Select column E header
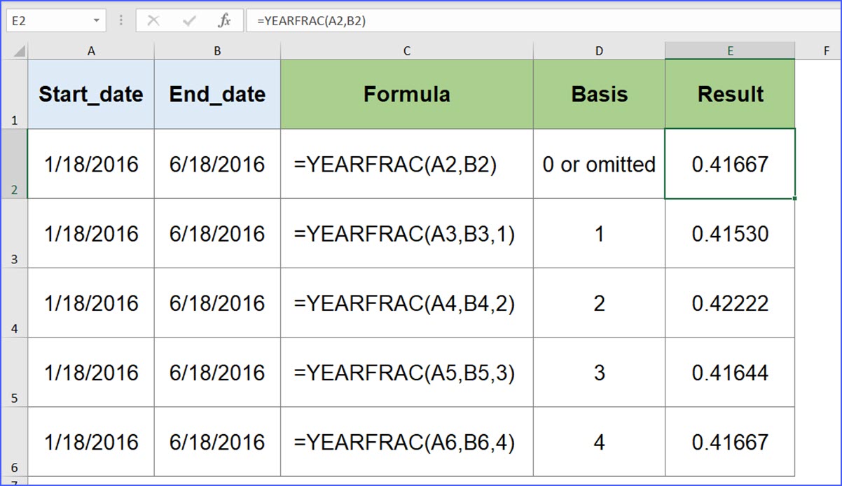842x486 pixels. (x=730, y=50)
